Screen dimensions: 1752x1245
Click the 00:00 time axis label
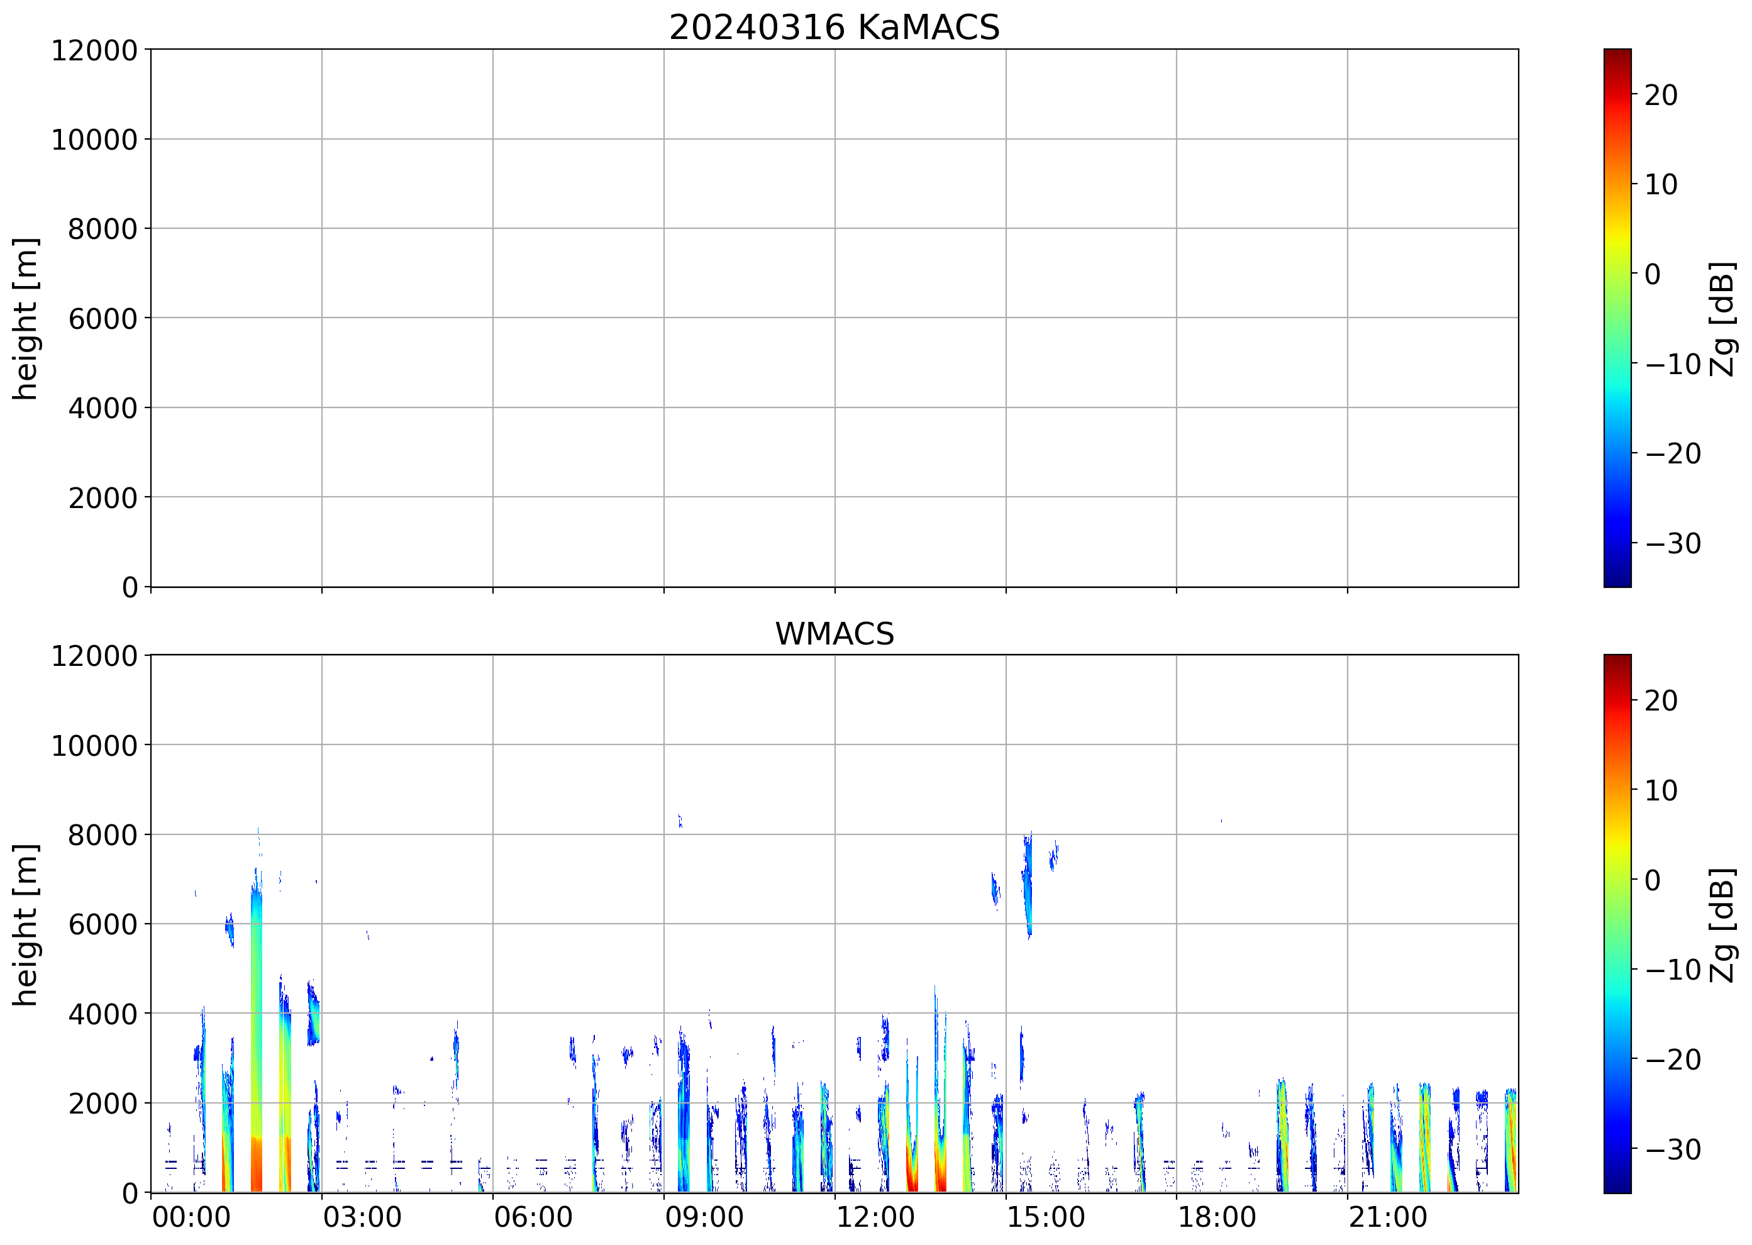click(191, 1217)
